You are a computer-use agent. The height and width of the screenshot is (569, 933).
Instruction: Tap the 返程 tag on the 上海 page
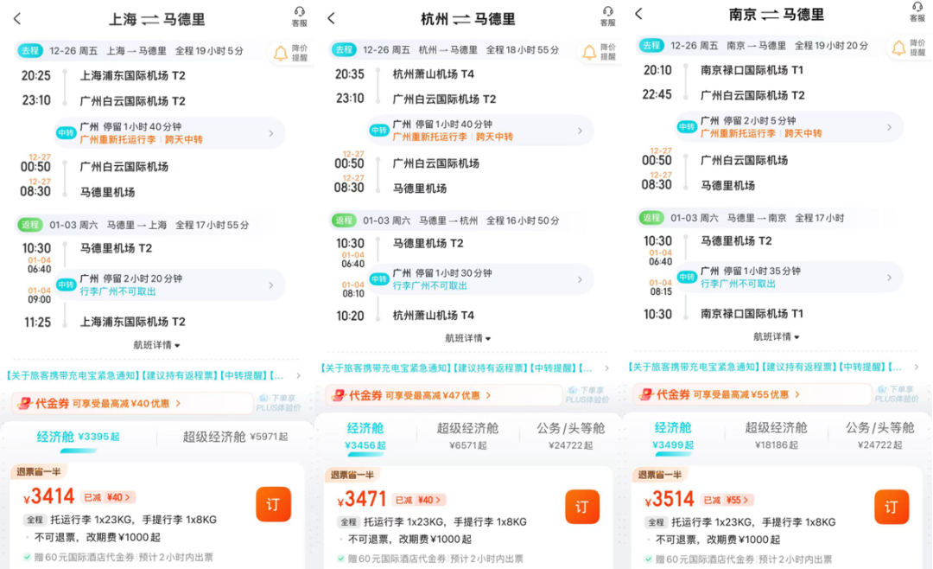coord(30,225)
